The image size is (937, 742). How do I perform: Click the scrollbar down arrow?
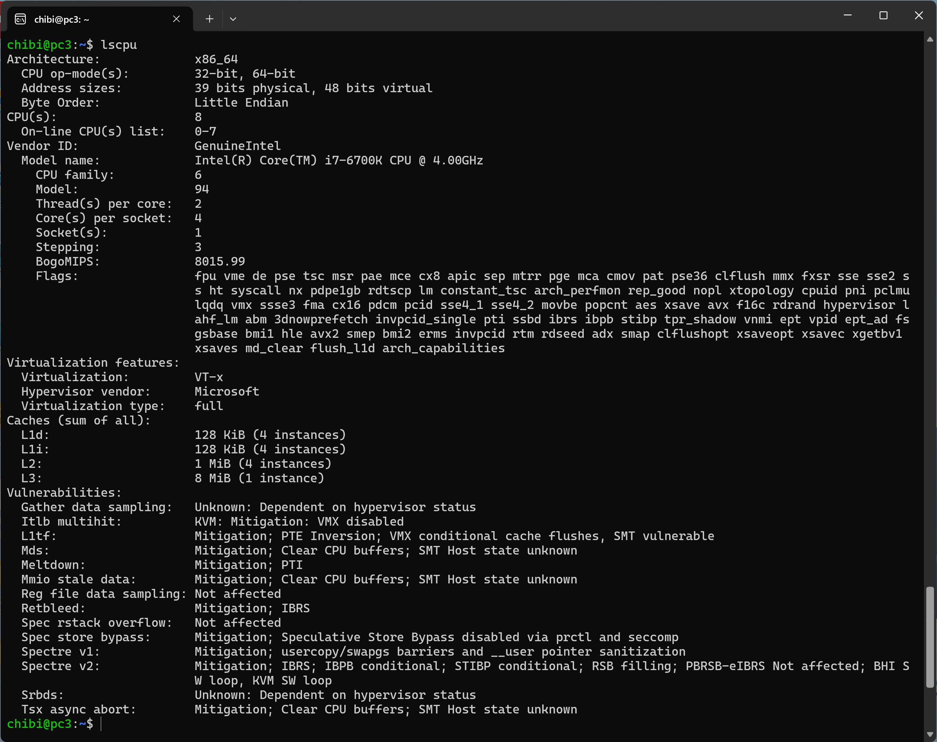pyautogui.click(x=930, y=734)
